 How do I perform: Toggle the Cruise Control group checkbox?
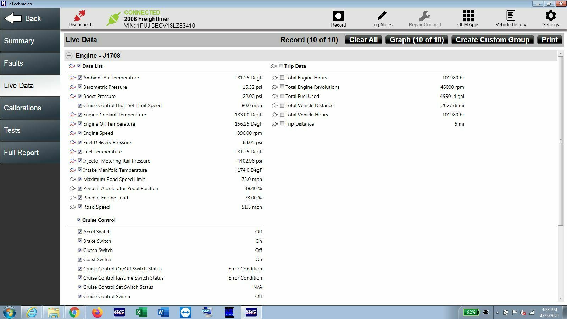(79, 220)
